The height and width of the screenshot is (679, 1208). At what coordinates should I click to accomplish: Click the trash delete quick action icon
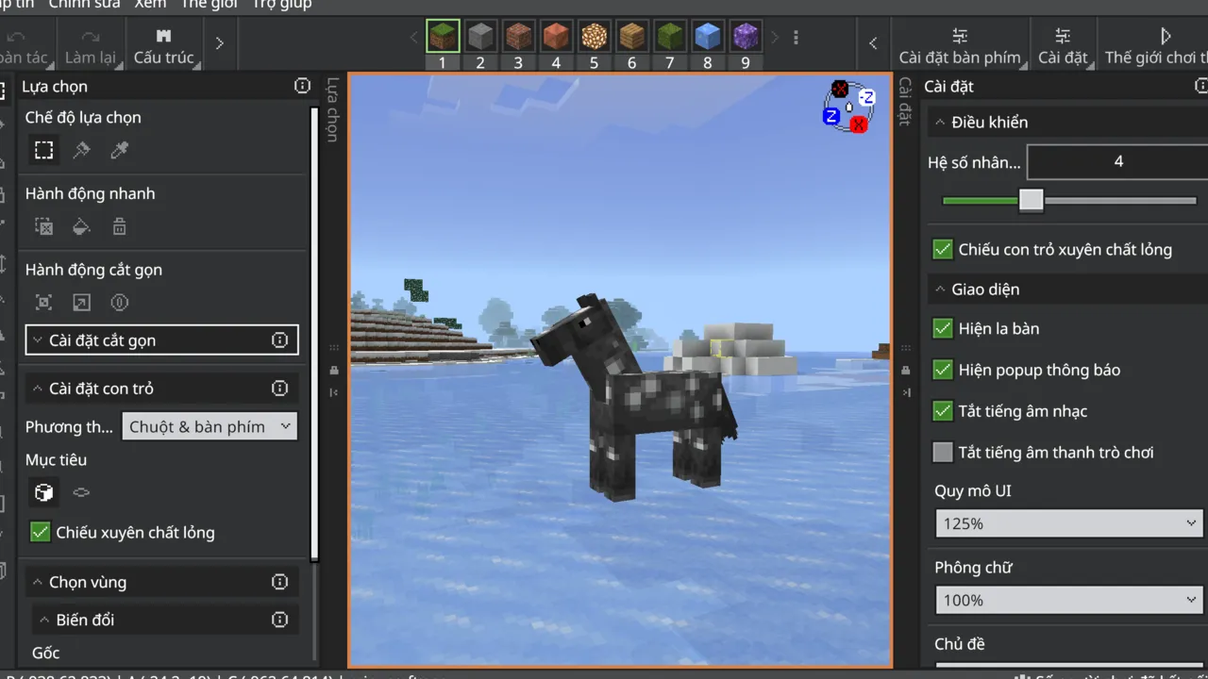pyautogui.click(x=119, y=226)
